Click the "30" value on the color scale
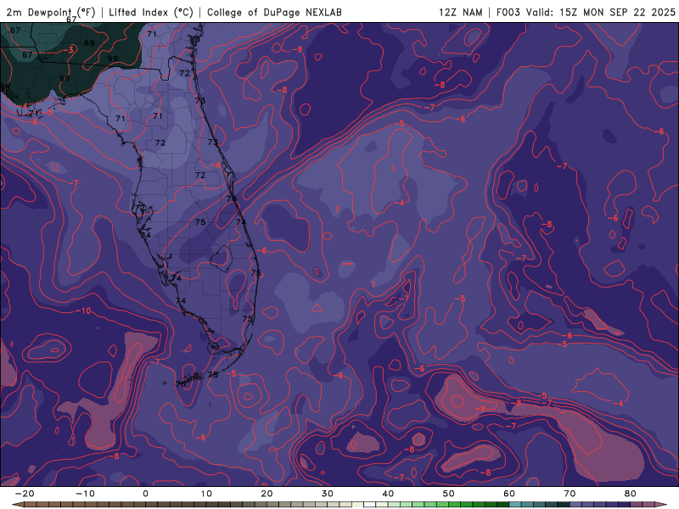The image size is (679, 509). 328,494
